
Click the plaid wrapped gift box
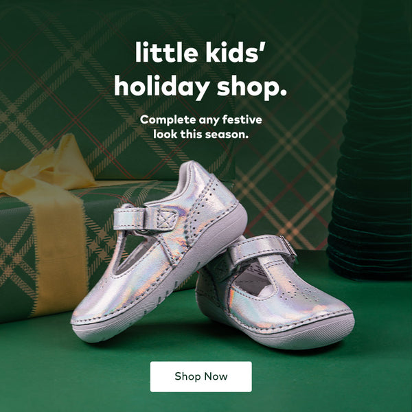coord(79,250)
